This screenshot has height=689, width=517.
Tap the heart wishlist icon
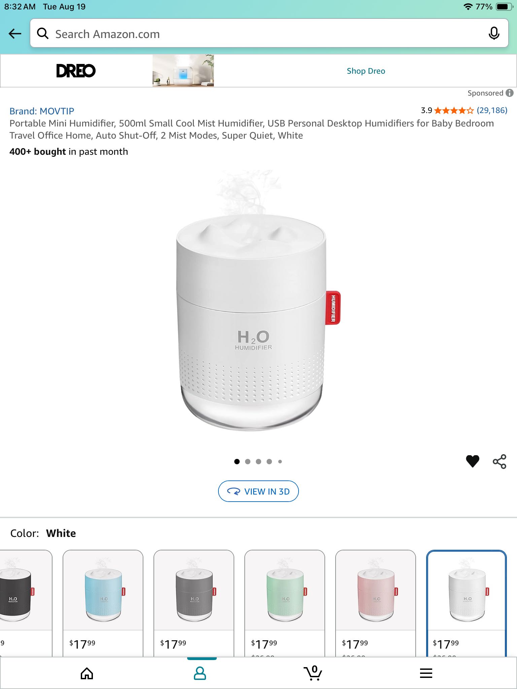(472, 461)
